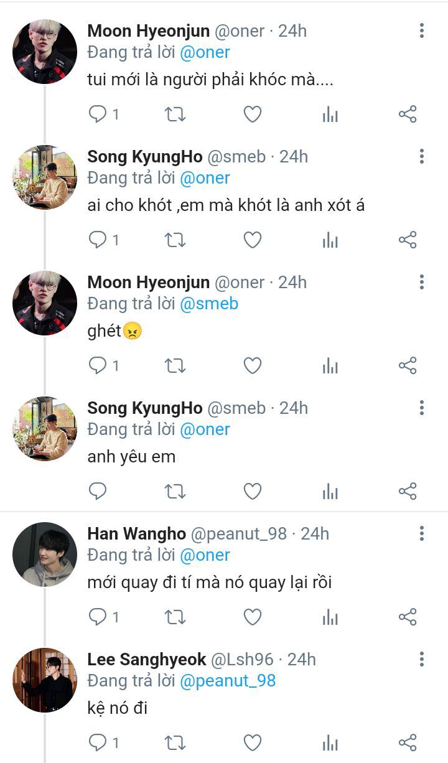Image resolution: width=448 pixels, height=763 pixels.
Task: Share Han Wangho's 'mới quay đi' tweet
Action: pyautogui.click(x=407, y=617)
